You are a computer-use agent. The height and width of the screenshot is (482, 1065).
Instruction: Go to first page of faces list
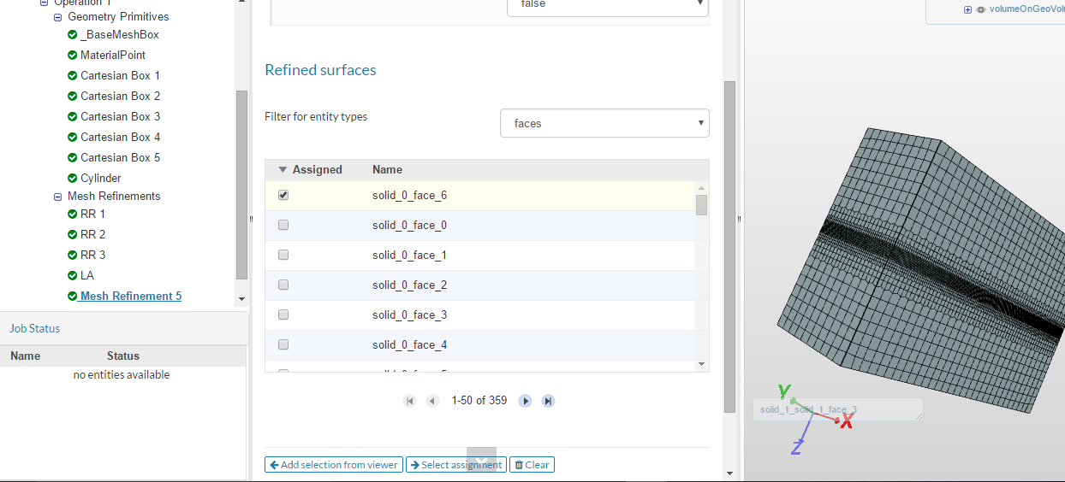pyautogui.click(x=410, y=401)
